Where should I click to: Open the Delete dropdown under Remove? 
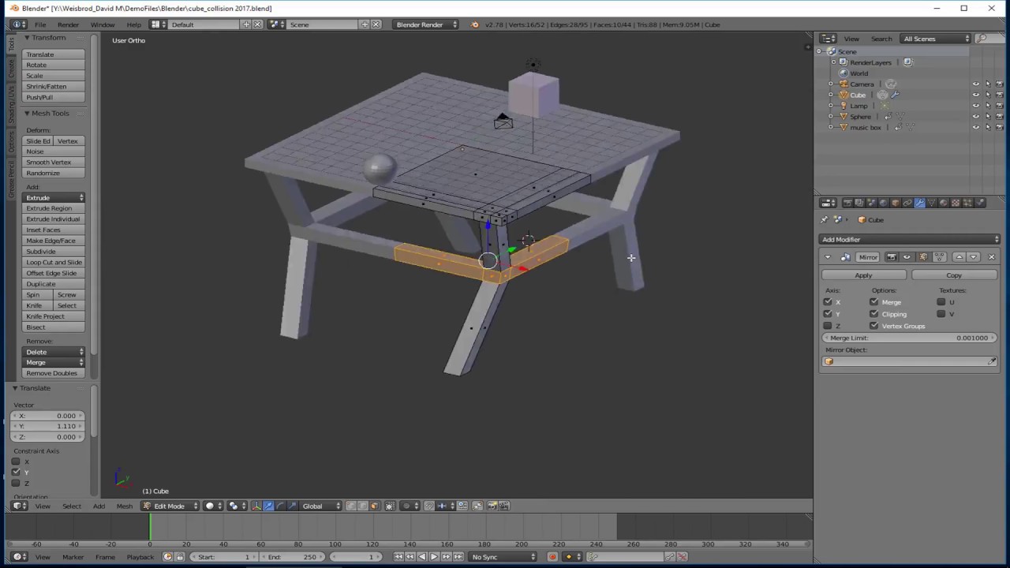coord(54,352)
